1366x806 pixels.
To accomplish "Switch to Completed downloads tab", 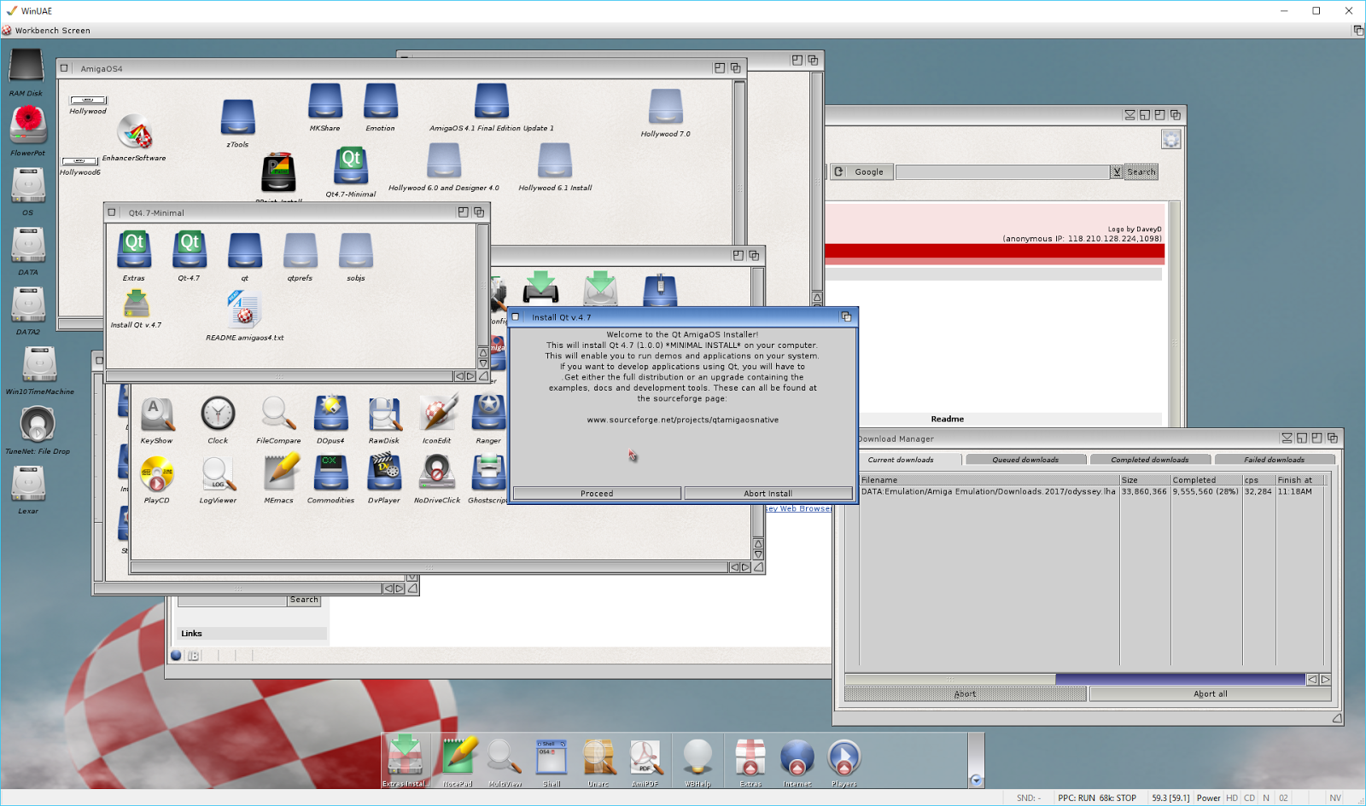I will pyautogui.click(x=1150, y=460).
